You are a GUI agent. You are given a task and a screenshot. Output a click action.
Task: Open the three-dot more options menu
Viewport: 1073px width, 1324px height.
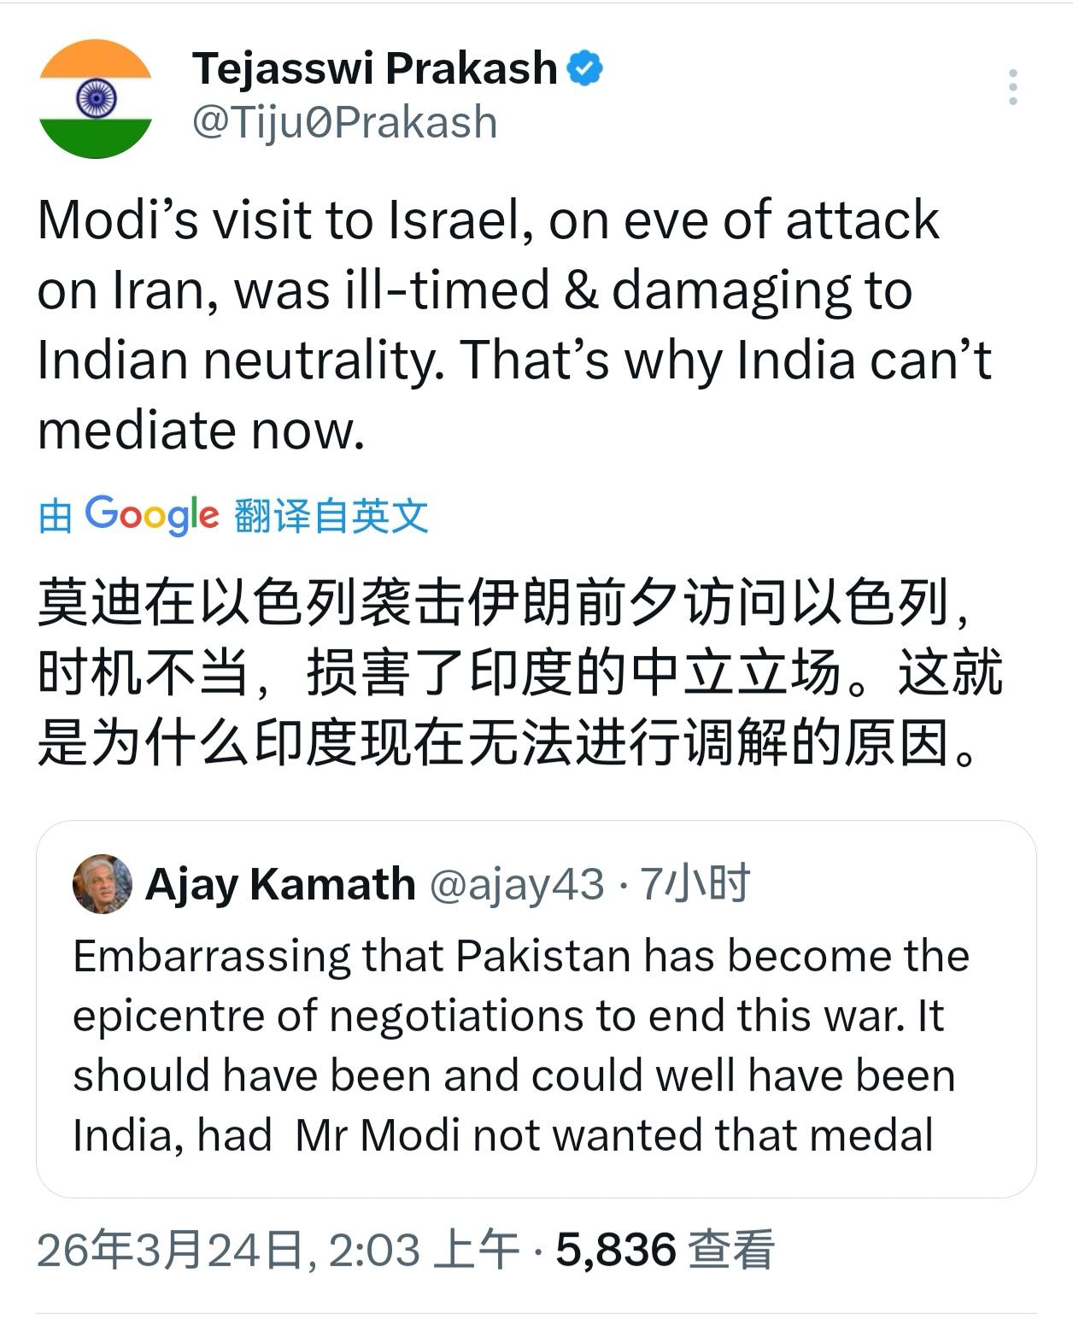pos(1012,87)
